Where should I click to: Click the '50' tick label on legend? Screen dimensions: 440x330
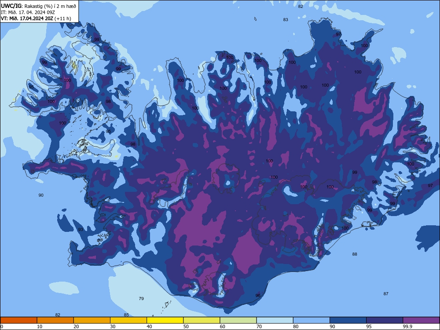(x=186, y=326)
